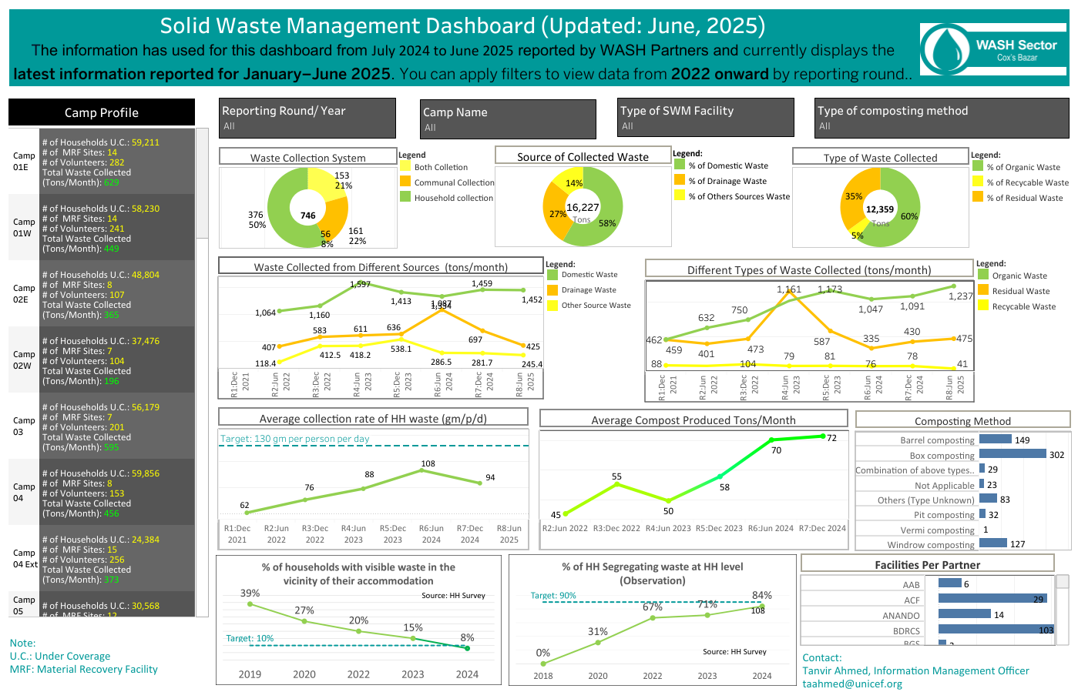Click the 84% point on HH segregating chart
1078x692 pixels.
(x=762, y=607)
